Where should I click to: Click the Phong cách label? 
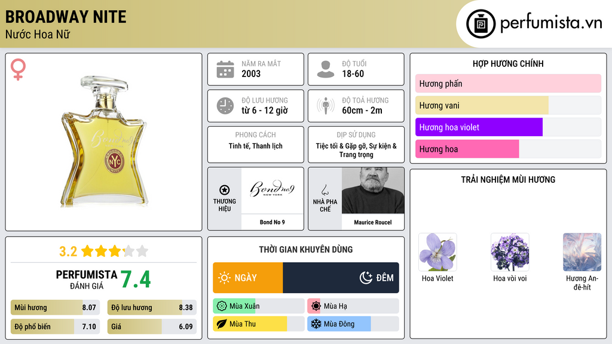tap(255, 134)
